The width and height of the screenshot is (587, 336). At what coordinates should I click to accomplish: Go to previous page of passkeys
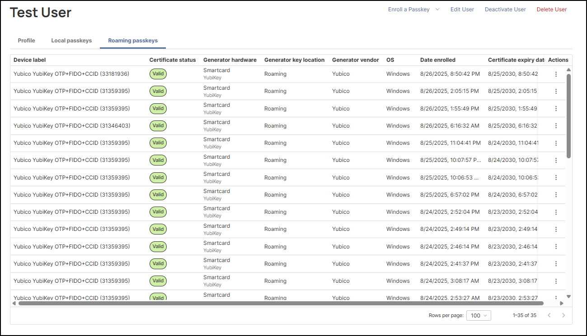point(549,315)
